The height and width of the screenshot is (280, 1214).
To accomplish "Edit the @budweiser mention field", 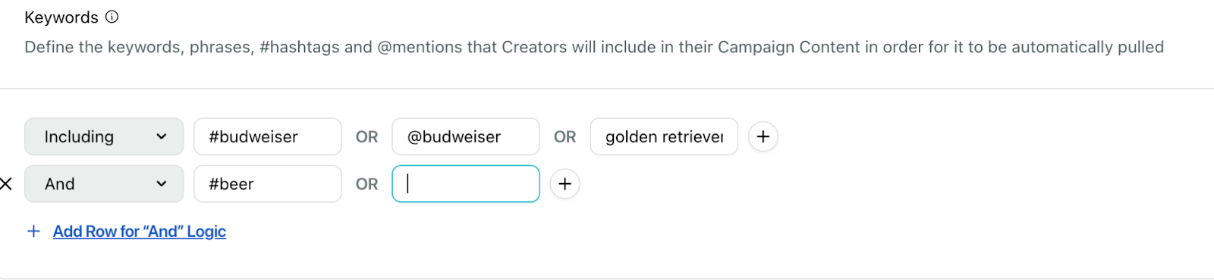I will tap(466, 137).
